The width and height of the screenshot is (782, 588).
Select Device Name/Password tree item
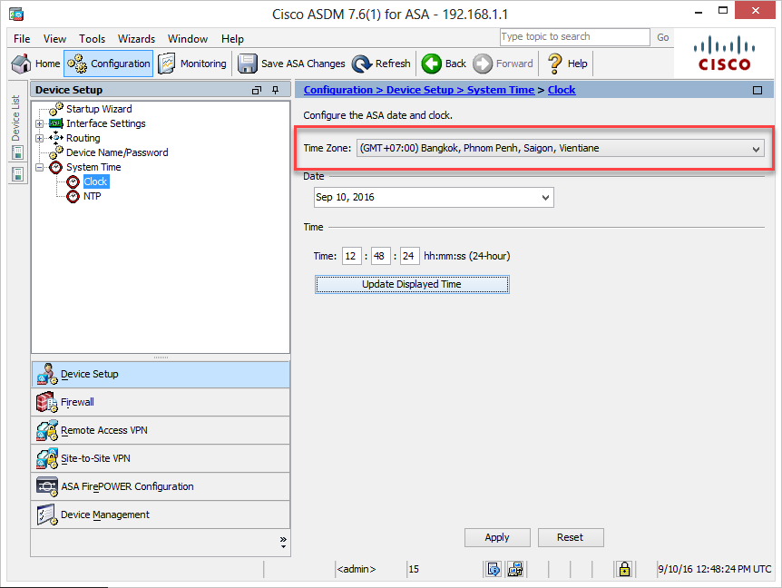117,152
